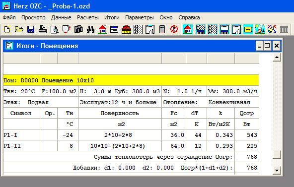
Task: Minimize the Итоги - Помещения window
Action: (259, 46)
